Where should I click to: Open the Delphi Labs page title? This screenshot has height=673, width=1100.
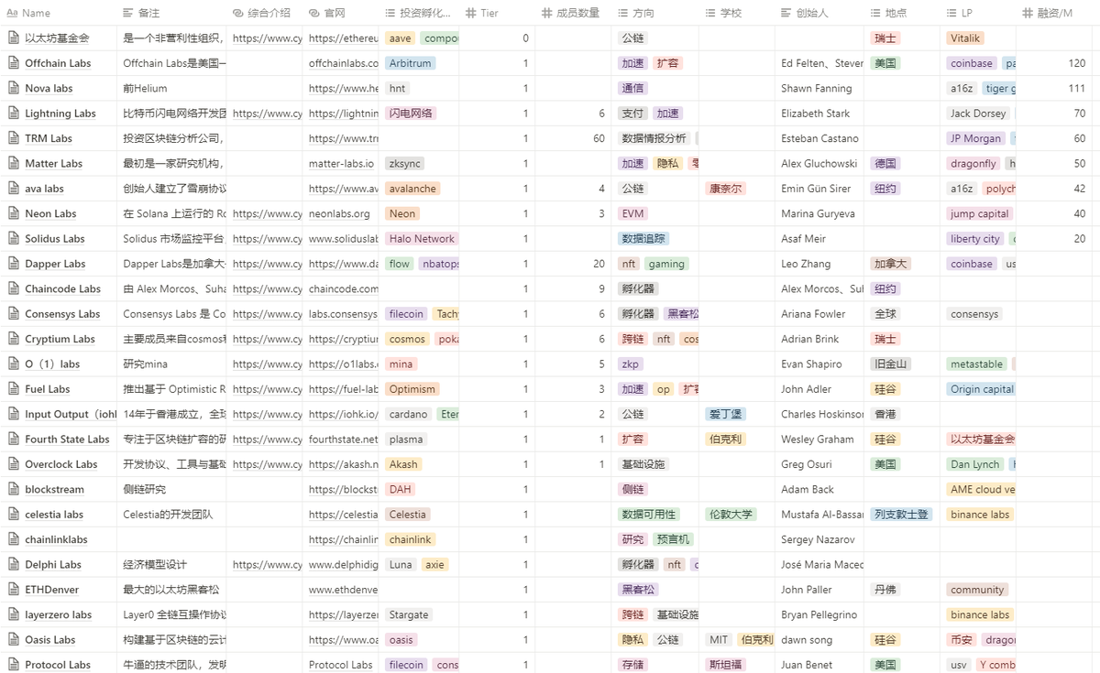coord(53,565)
